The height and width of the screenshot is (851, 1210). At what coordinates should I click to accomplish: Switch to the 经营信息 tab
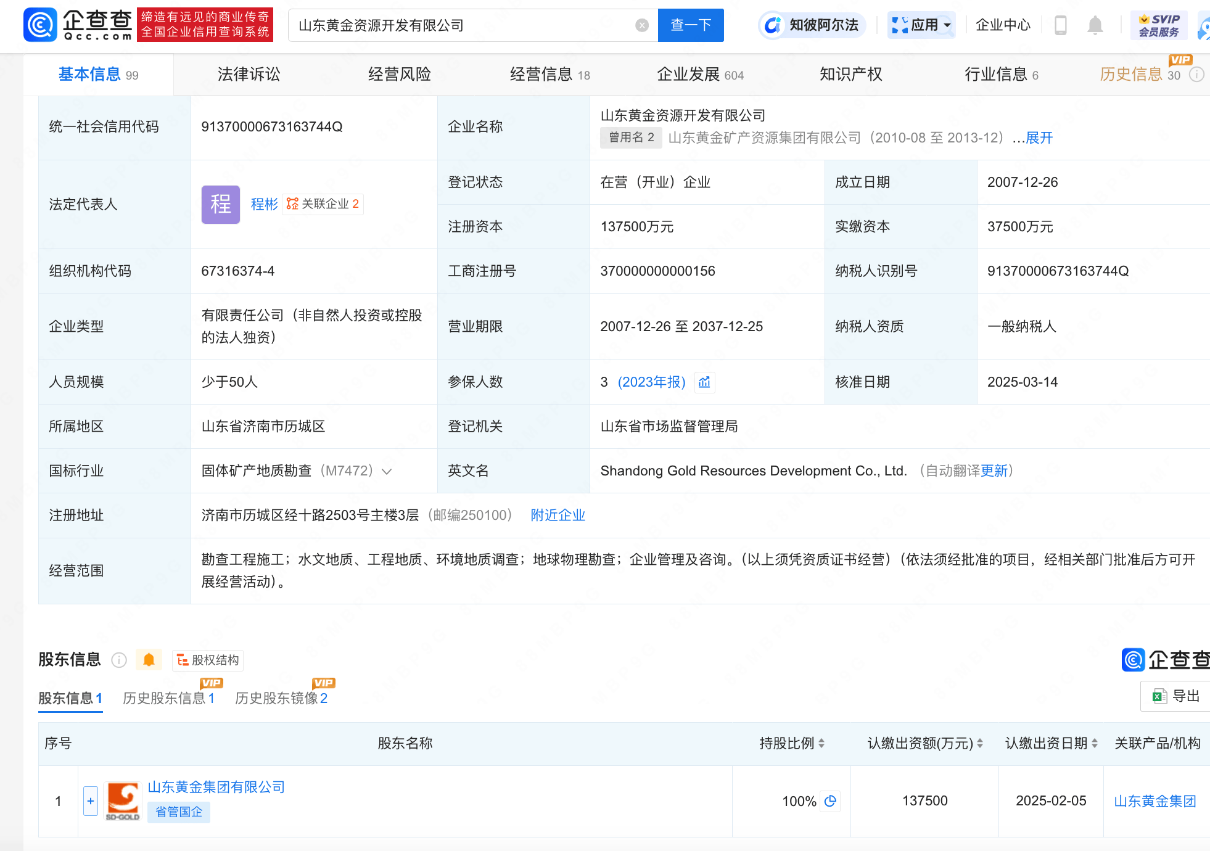550,75
